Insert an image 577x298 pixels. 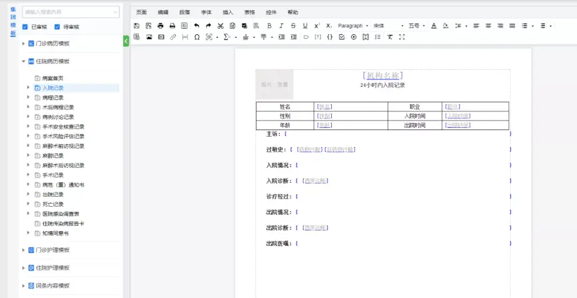click(149, 37)
